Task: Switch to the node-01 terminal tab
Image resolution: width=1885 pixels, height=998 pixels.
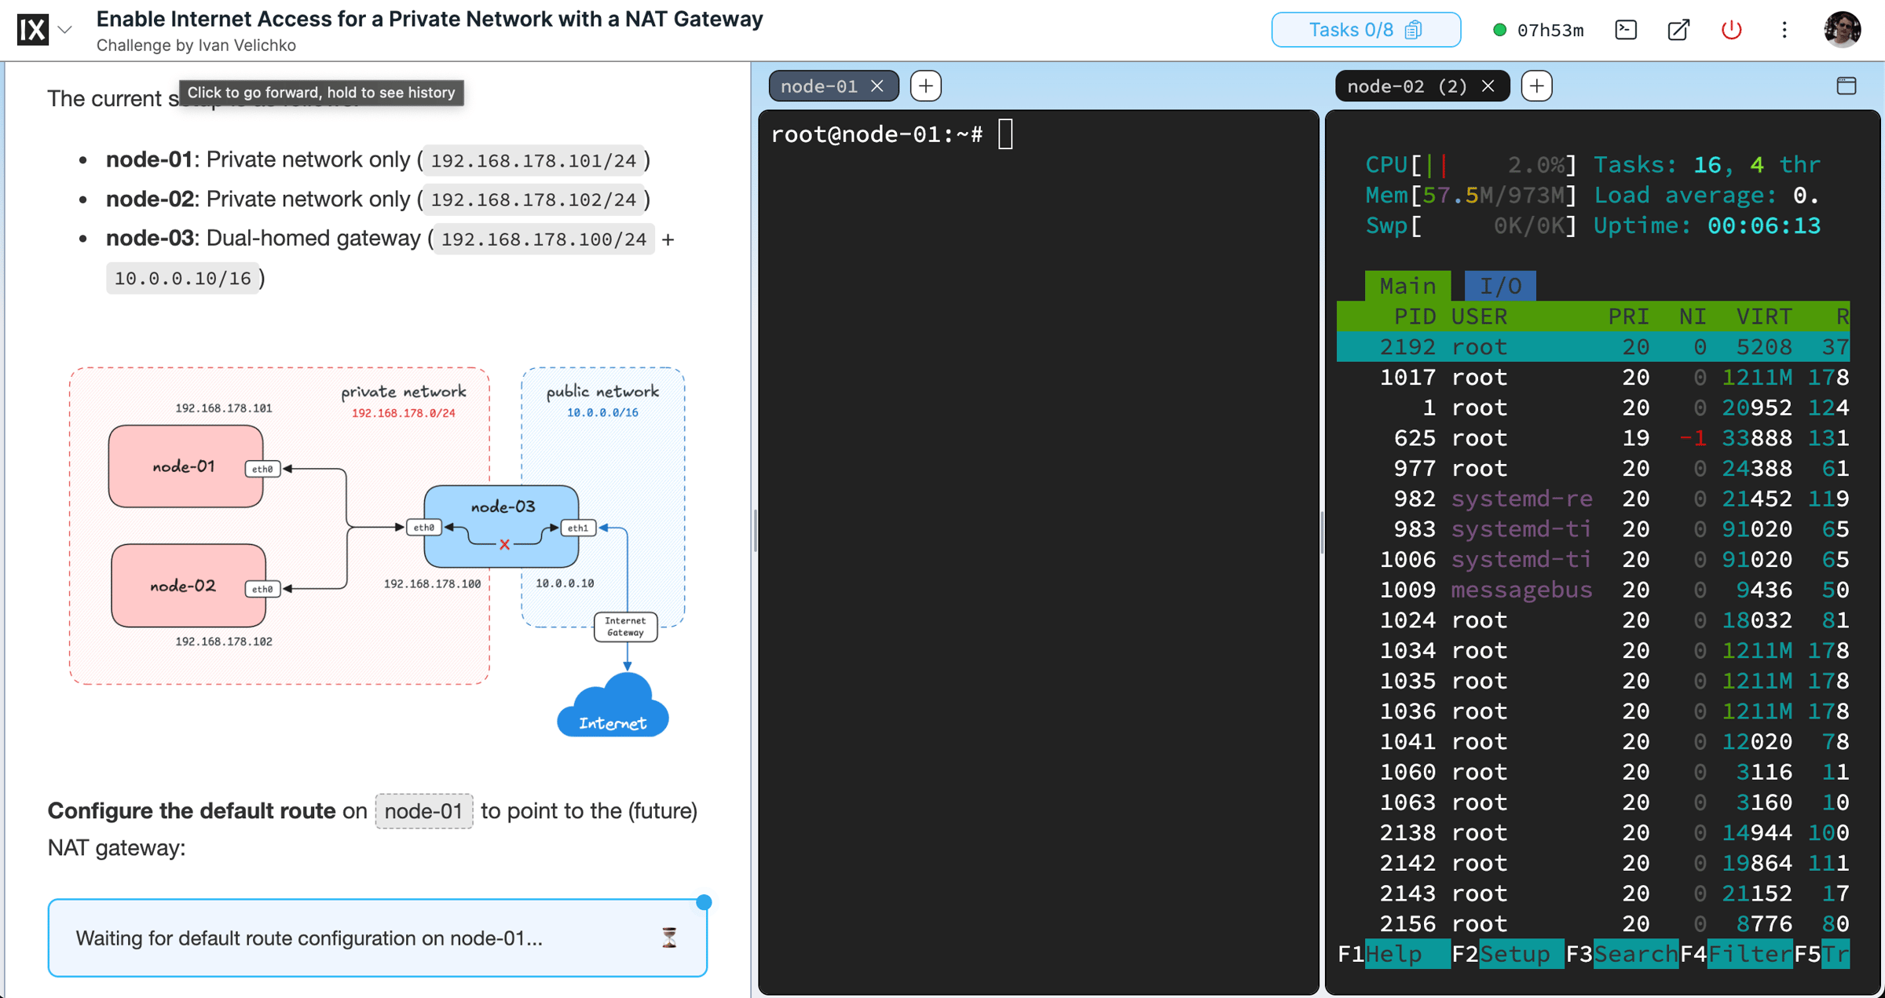Action: pos(819,86)
